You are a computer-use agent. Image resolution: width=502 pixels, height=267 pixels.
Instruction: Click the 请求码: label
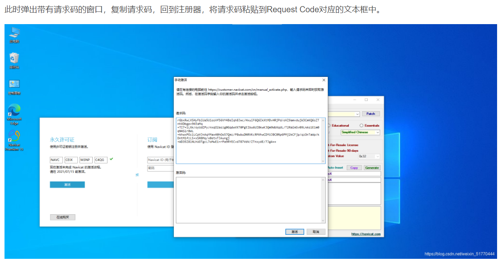(181, 113)
